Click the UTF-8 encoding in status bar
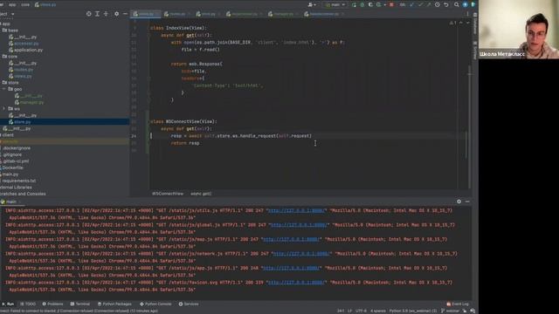This screenshot has height=314, width=559. point(361,311)
